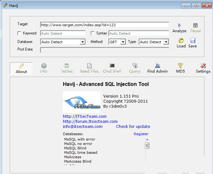Select 'MsSQL Blind' list entry
Viewport: 213px width, 174px height.
coord(75,148)
